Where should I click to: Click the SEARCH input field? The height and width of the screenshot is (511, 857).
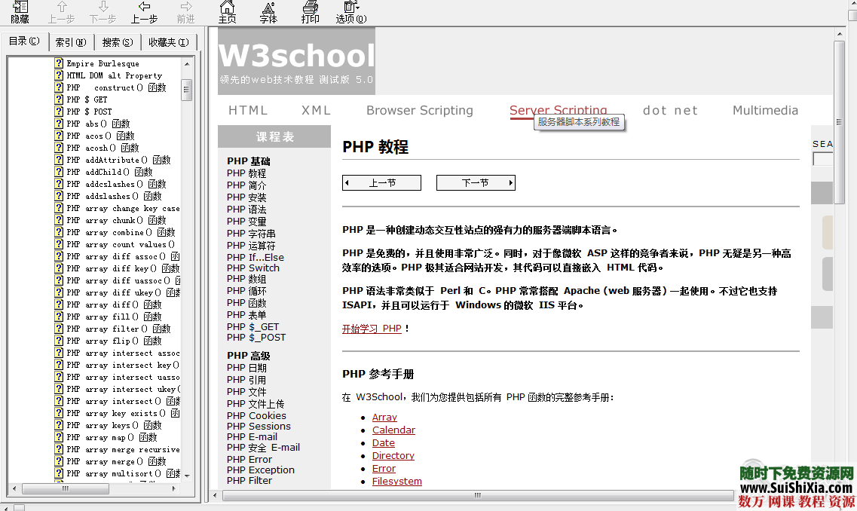822,159
